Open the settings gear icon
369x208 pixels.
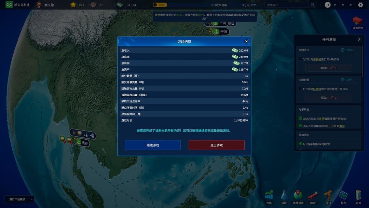(360, 5)
